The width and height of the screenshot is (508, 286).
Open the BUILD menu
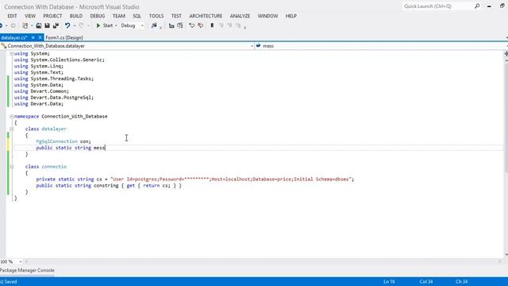[76, 16]
